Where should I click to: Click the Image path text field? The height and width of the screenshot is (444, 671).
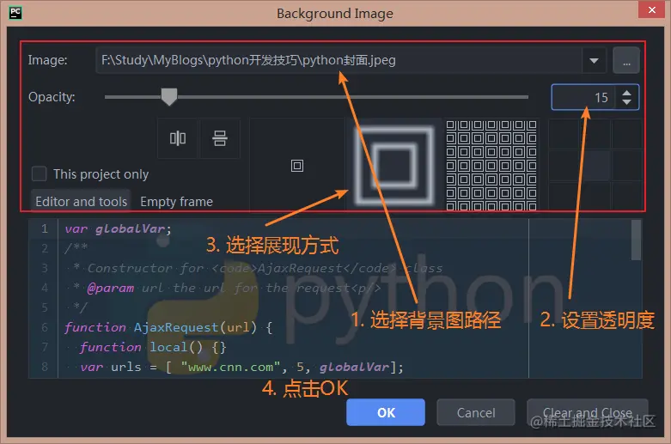[338, 60]
